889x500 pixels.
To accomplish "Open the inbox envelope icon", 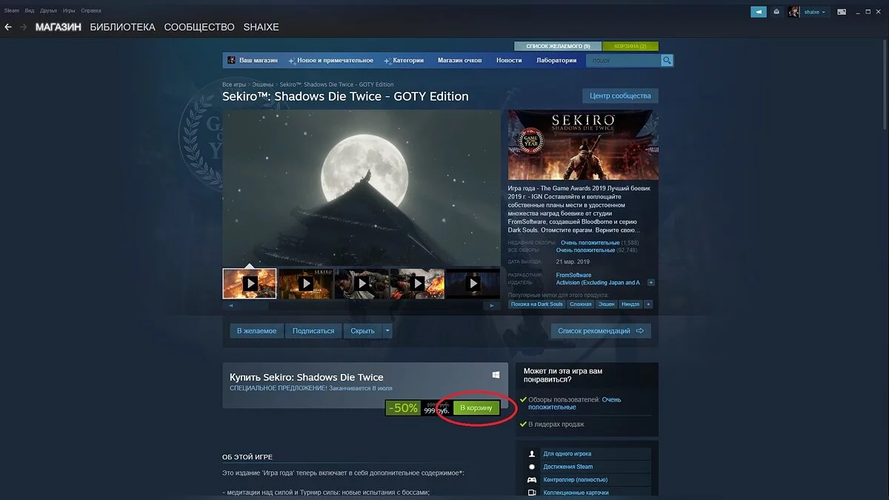I will point(776,12).
